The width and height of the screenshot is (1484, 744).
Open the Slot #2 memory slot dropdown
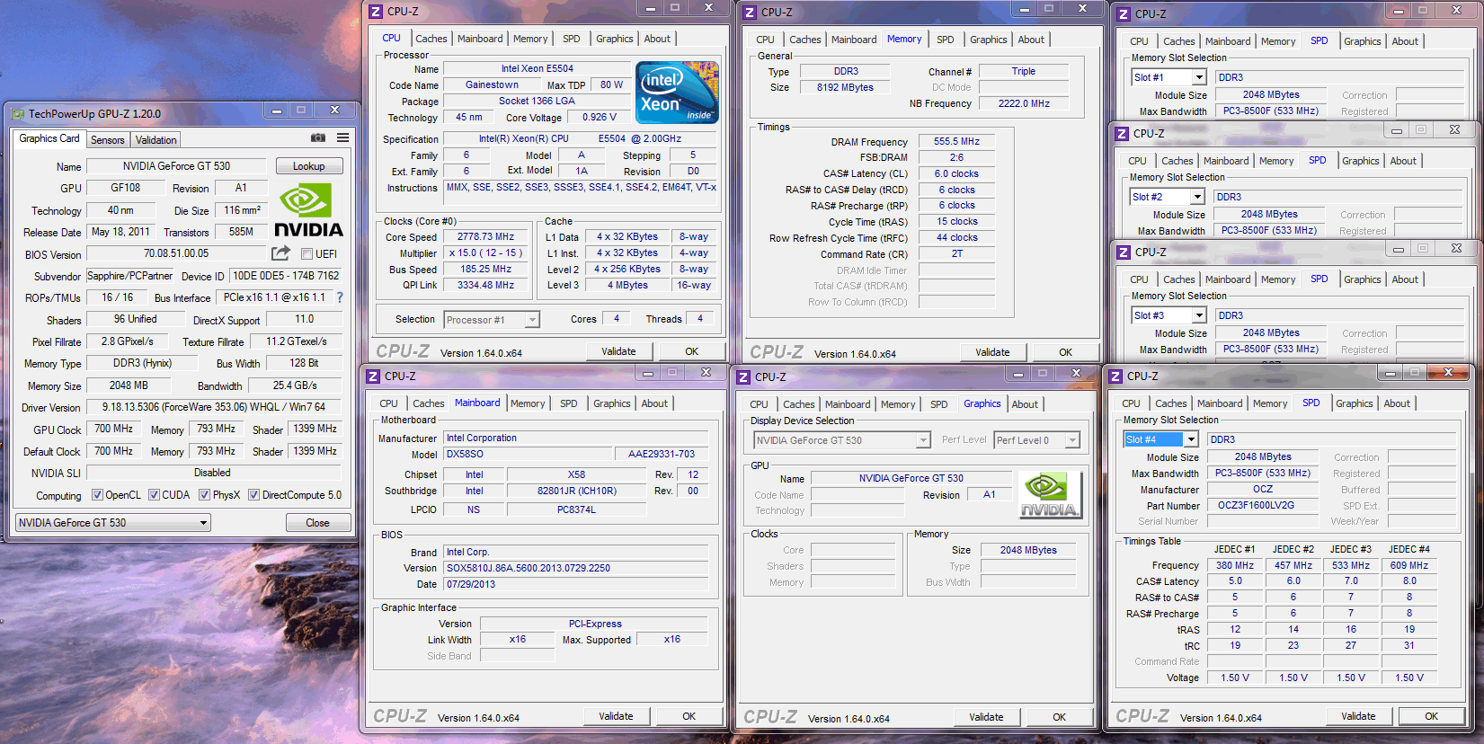point(1167,197)
